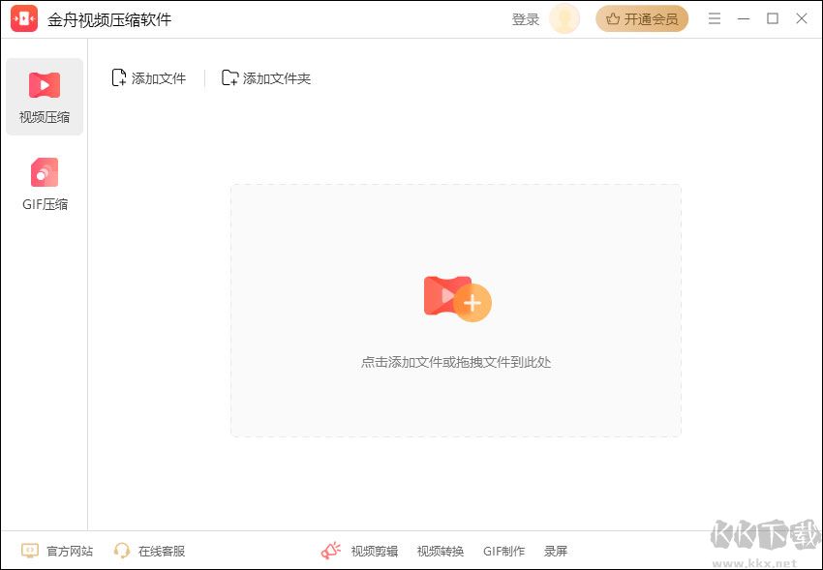Launch GIF制作 from the bottom bar

point(503,550)
